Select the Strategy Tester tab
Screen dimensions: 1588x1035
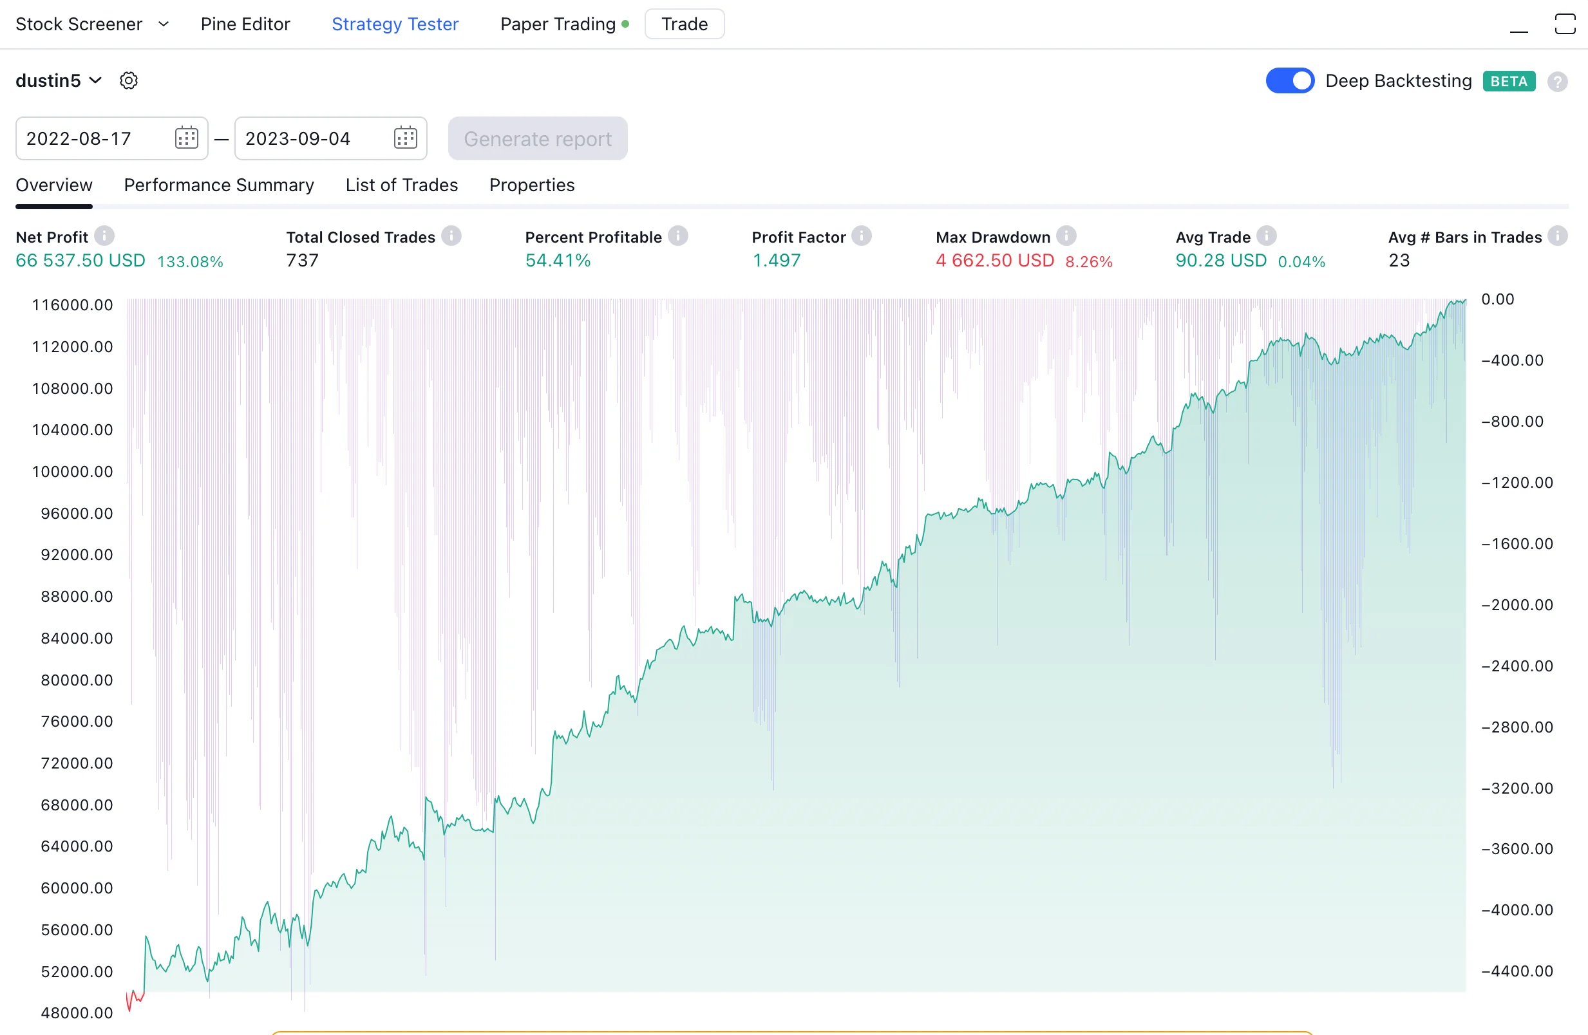395,24
